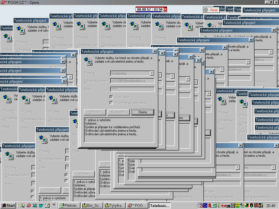Screen dimensions: 279x209
Task: Open Microsoft Word from quick launch
Action: click(x=41, y=206)
